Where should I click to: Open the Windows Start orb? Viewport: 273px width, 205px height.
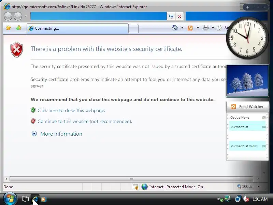10,199
